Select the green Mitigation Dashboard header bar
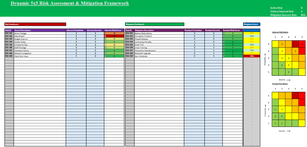307x147 pixels. coord(155,24)
